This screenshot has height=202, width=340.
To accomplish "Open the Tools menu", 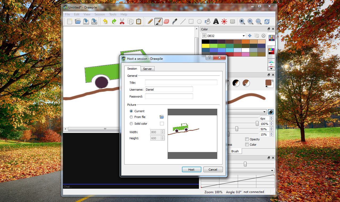I will pyautogui.click(x=113, y=14).
